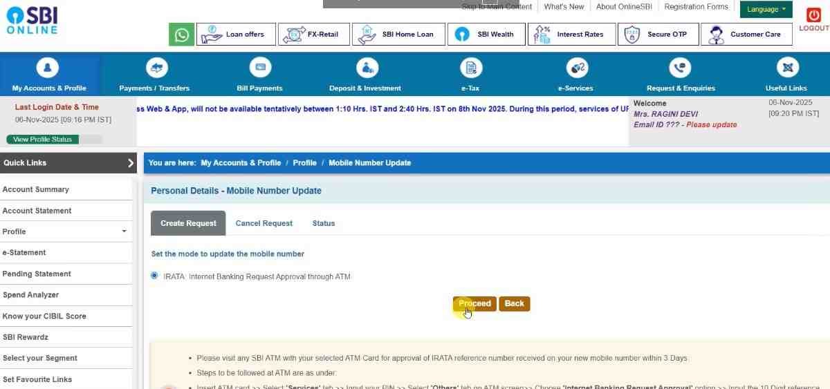Viewport: 830px width, 389px height.
Task: Click the e-Tax document icon
Action: tap(471, 68)
